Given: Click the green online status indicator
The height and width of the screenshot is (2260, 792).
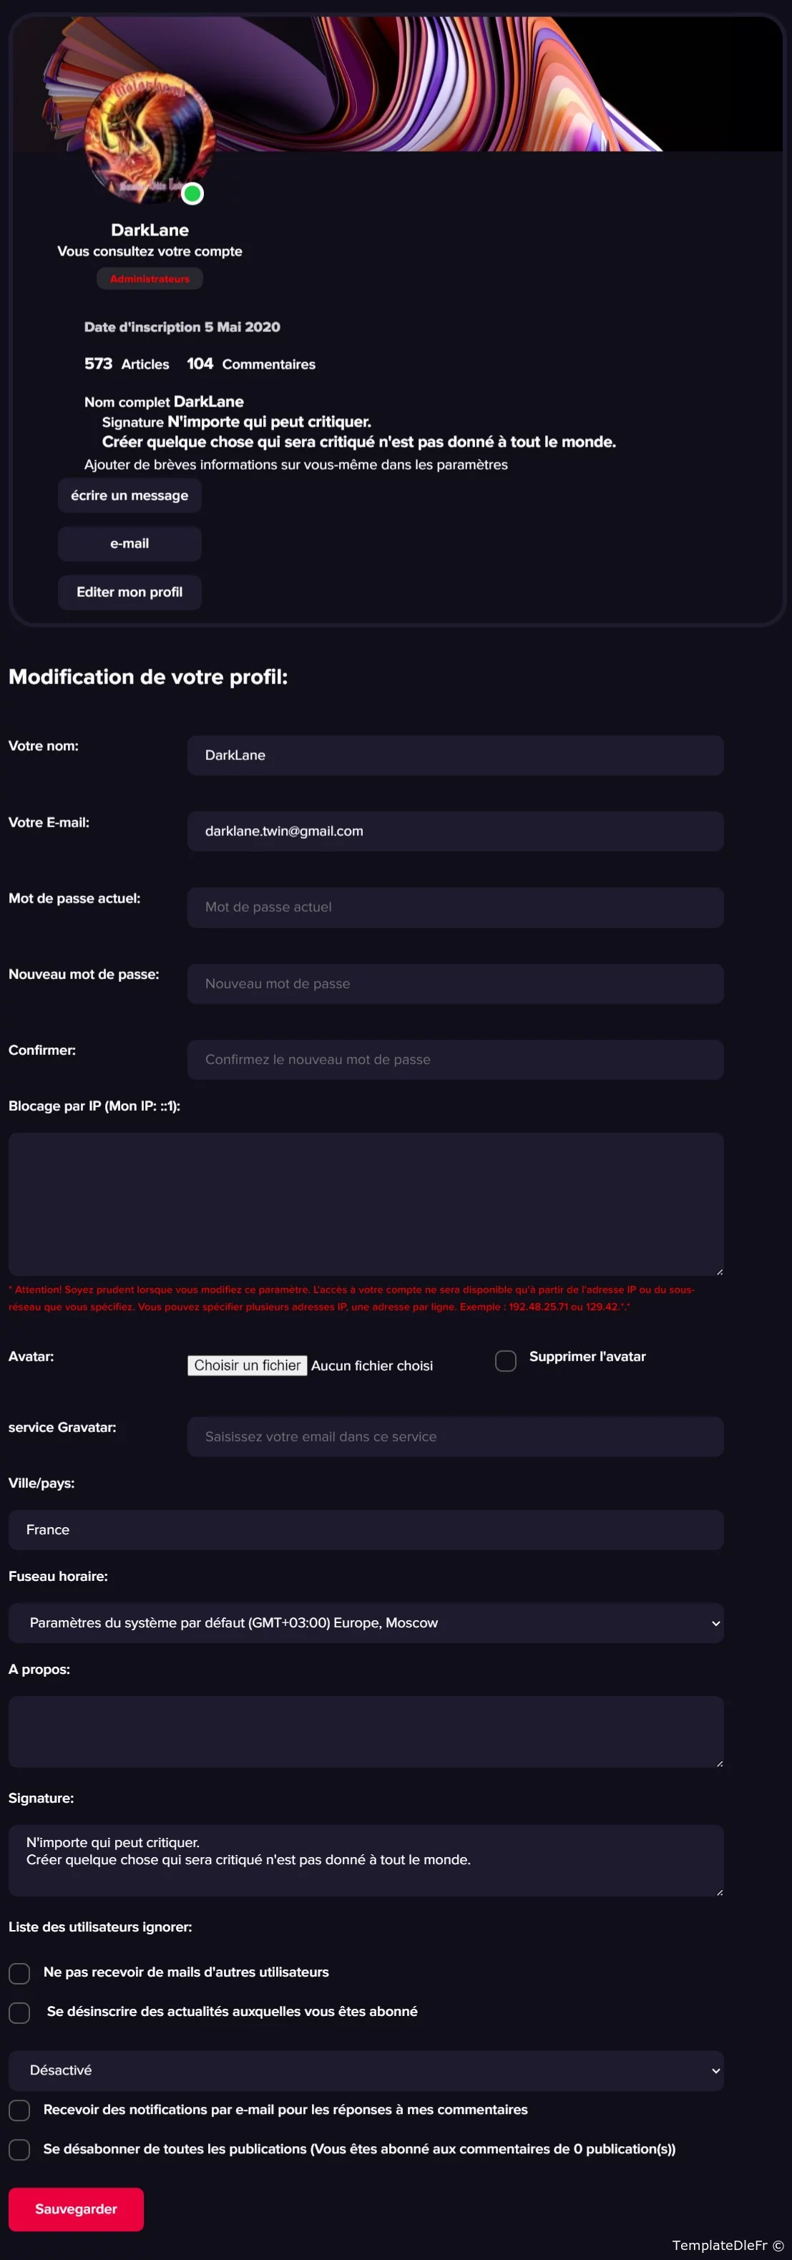Looking at the screenshot, I should [x=193, y=194].
